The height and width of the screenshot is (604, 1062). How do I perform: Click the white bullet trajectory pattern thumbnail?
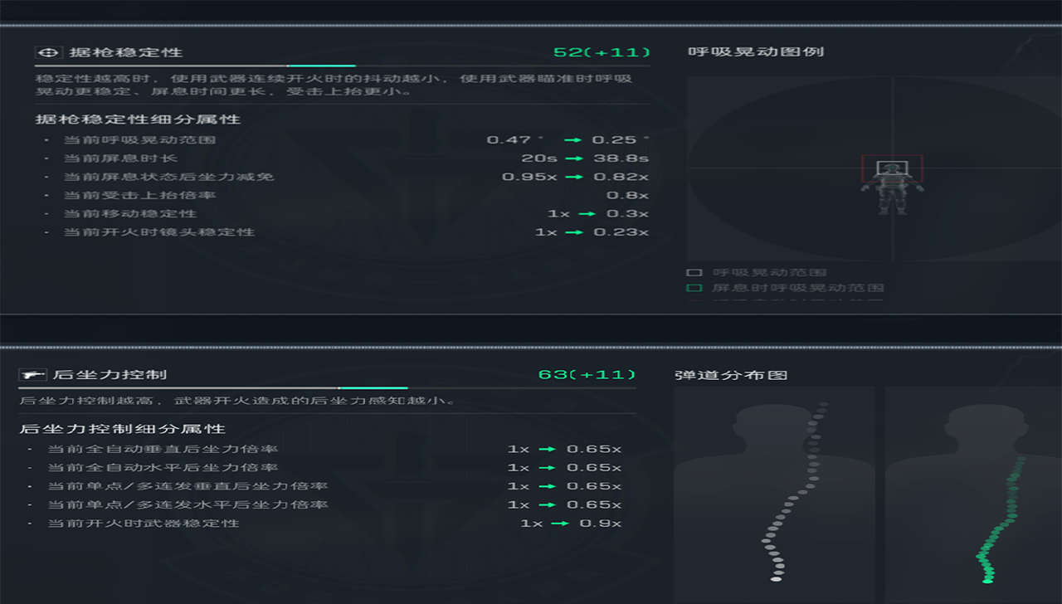[x=774, y=494]
